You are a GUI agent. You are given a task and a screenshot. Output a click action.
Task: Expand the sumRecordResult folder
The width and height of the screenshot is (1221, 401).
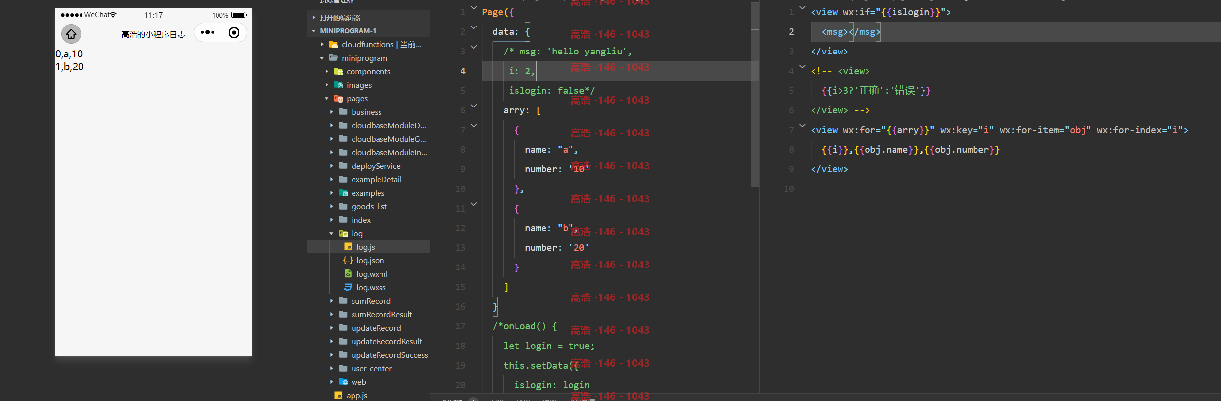[x=332, y=314]
